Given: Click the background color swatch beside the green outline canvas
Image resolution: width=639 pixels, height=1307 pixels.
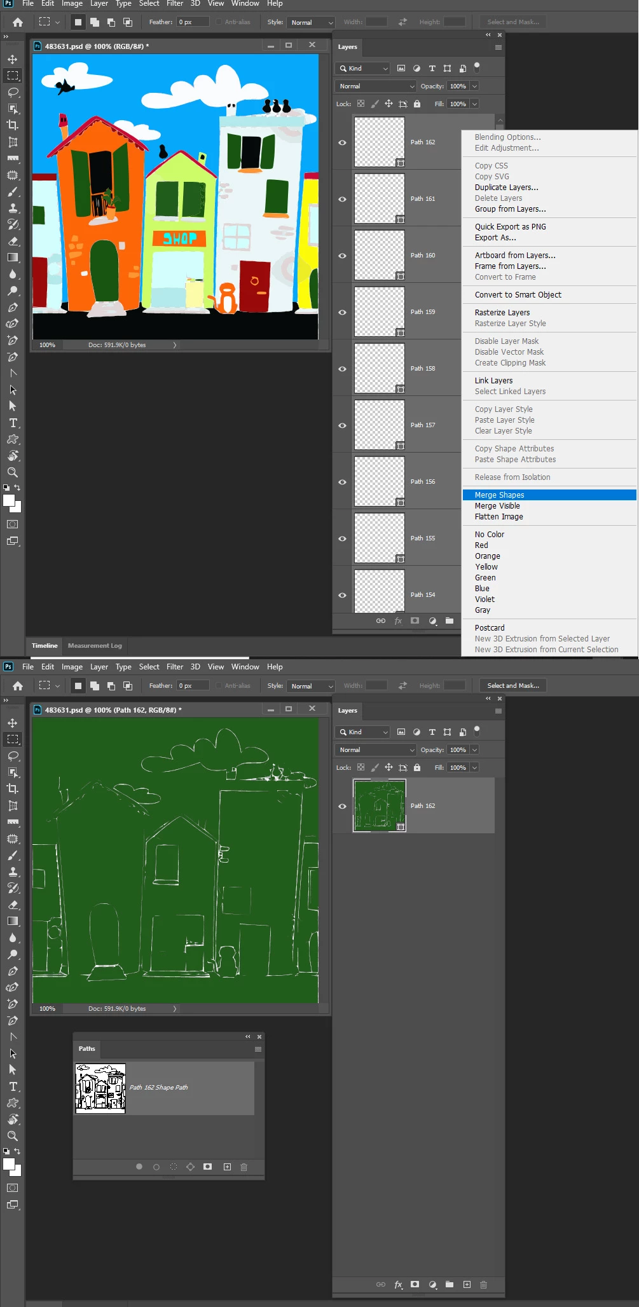Looking at the screenshot, I should coord(17,1171).
